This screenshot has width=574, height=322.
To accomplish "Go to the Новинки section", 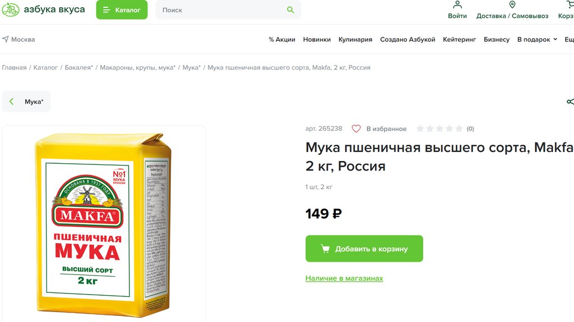I will (x=317, y=40).
